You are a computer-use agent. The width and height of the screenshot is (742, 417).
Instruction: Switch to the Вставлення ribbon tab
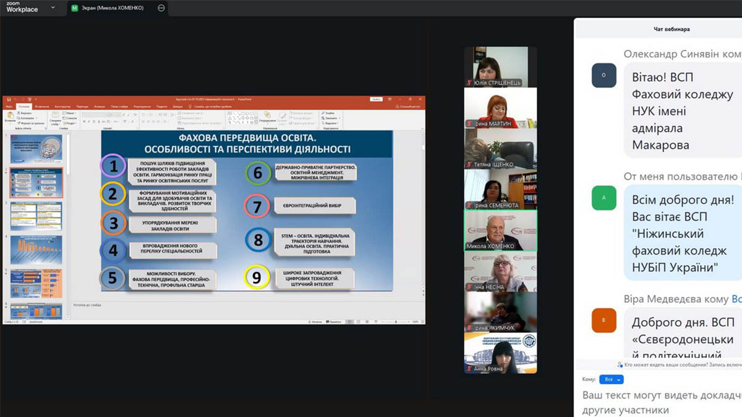[x=43, y=106]
